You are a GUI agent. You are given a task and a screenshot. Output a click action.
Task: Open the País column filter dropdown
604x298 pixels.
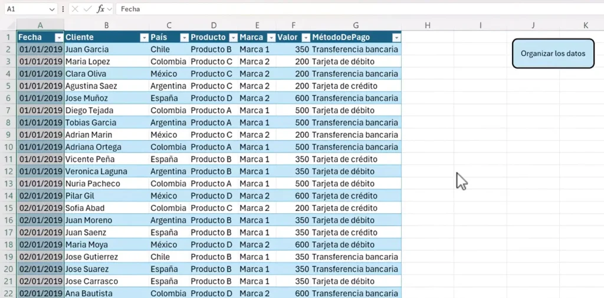[185, 38]
